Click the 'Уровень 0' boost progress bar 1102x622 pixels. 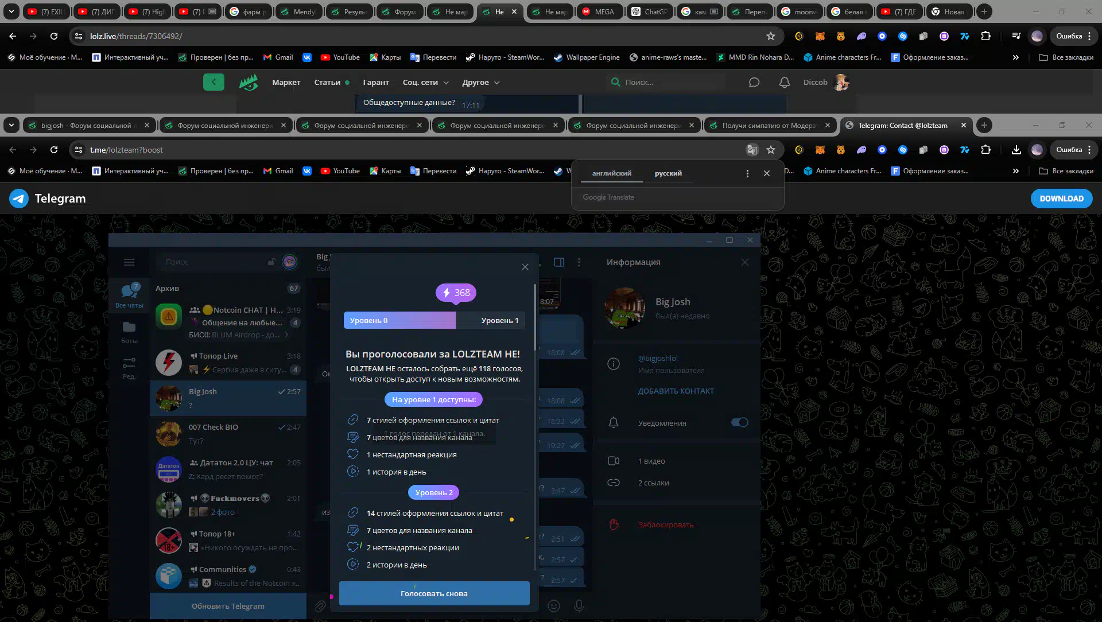pyautogui.click(x=434, y=320)
